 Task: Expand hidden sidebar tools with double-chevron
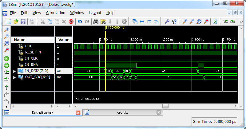(x=6, y=107)
